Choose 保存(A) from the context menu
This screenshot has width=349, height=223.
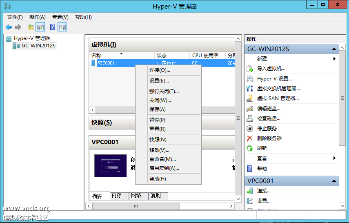(x=168, y=109)
